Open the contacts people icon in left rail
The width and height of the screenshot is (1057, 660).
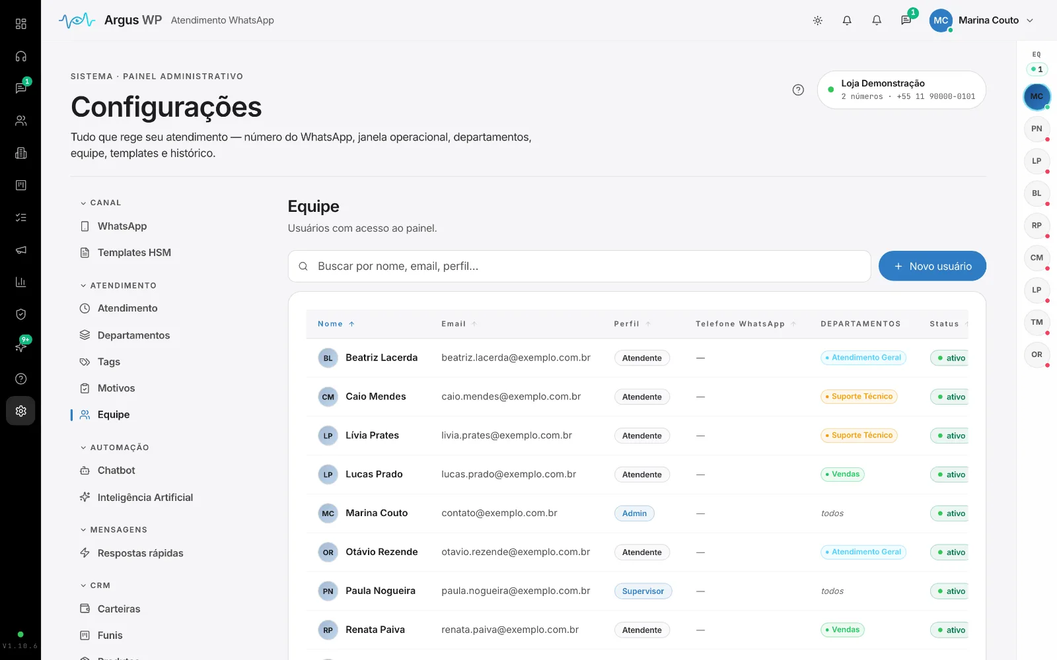[20, 121]
